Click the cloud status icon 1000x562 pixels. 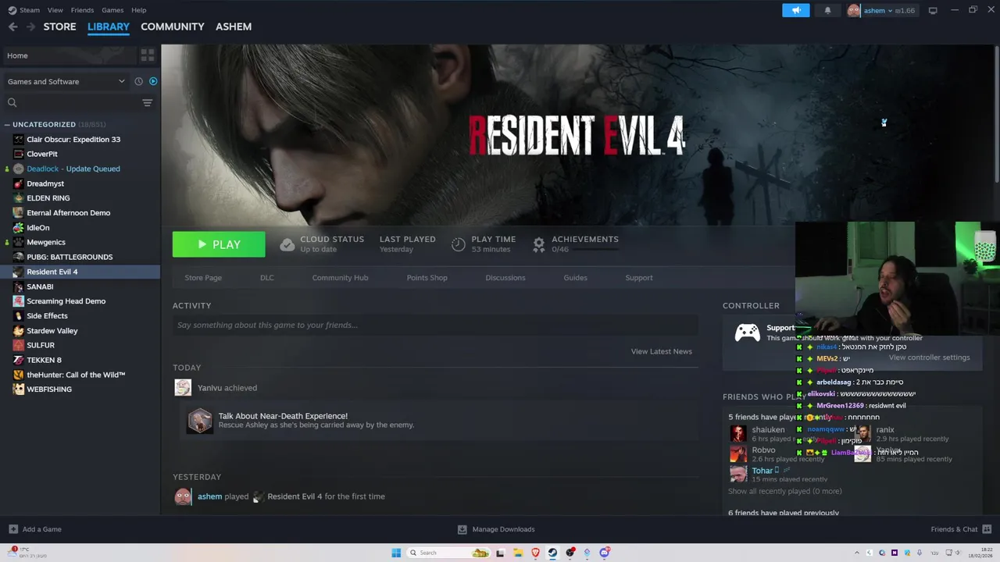(287, 244)
